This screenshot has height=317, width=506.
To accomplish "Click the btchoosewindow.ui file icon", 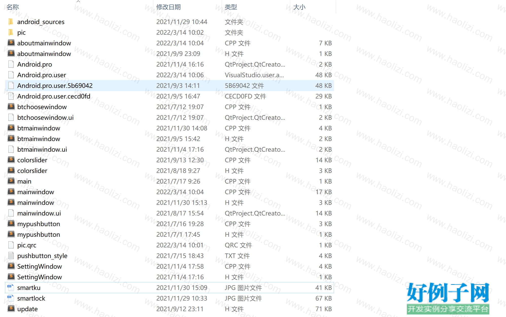I will (x=11, y=117).
